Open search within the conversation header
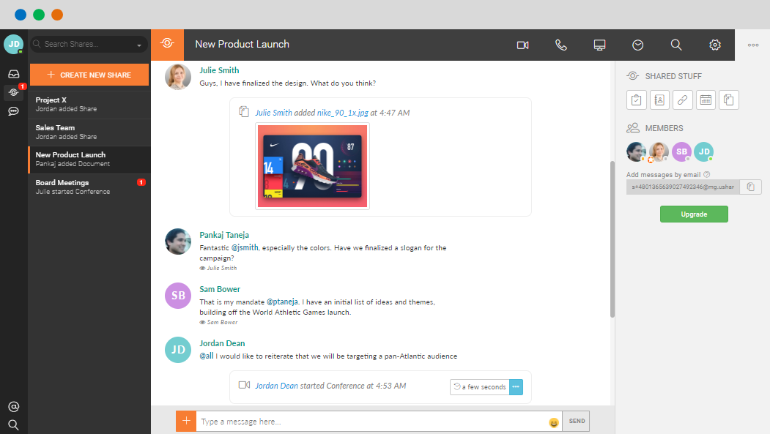Image resolution: width=770 pixels, height=434 pixels. point(676,45)
